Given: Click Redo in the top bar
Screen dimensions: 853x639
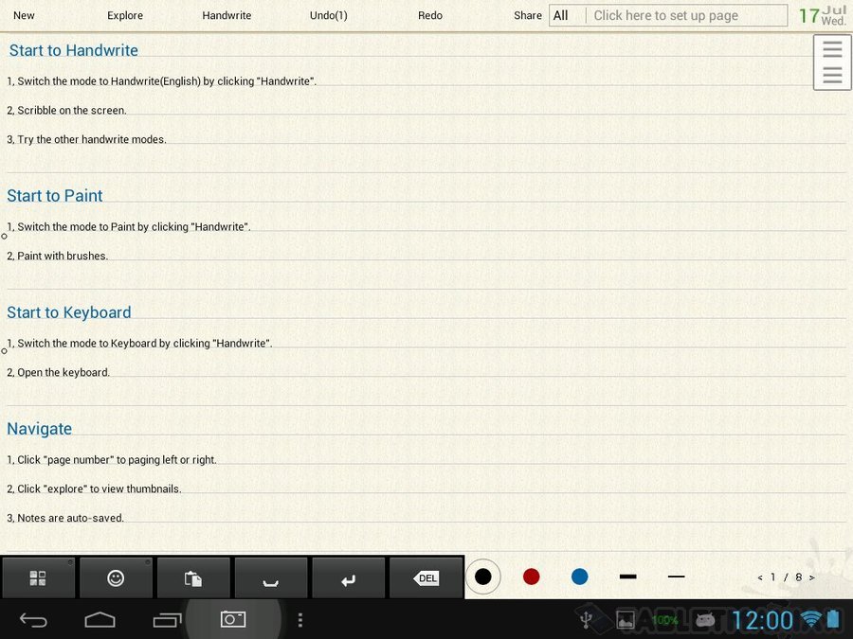Looking at the screenshot, I should pos(430,16).
